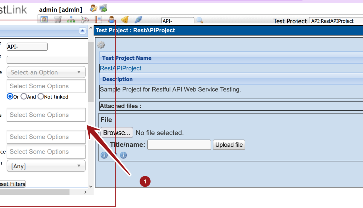The height and width of the screenshot is (208, 363).
Task: Click the logout icon beside admin
Action: [103, 8]
